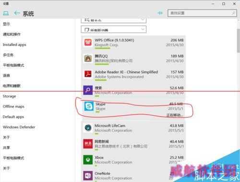Click the Microsoft LifeCam icon

click(88, 128)
